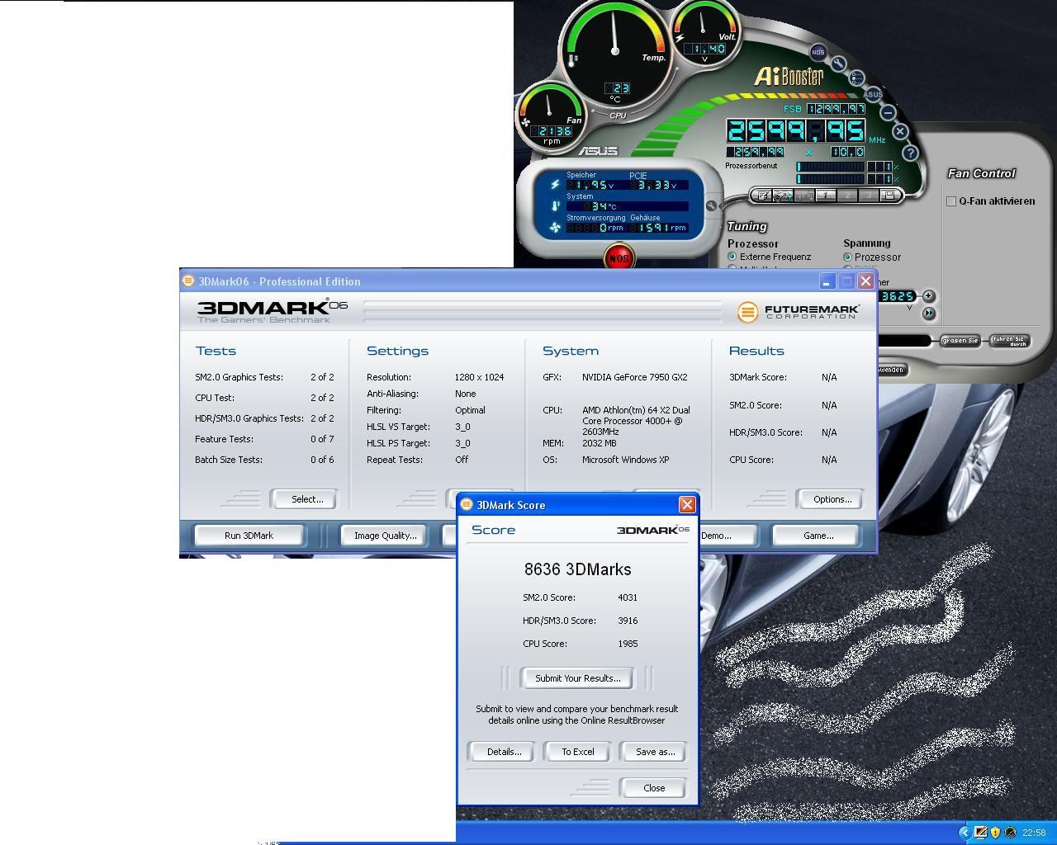Image resolution: width=1057 pixels, height=845 pixels.
Task: Click Close button in 3DMark Score dialog
Action: pyautogui.click(x=653, y=788)
